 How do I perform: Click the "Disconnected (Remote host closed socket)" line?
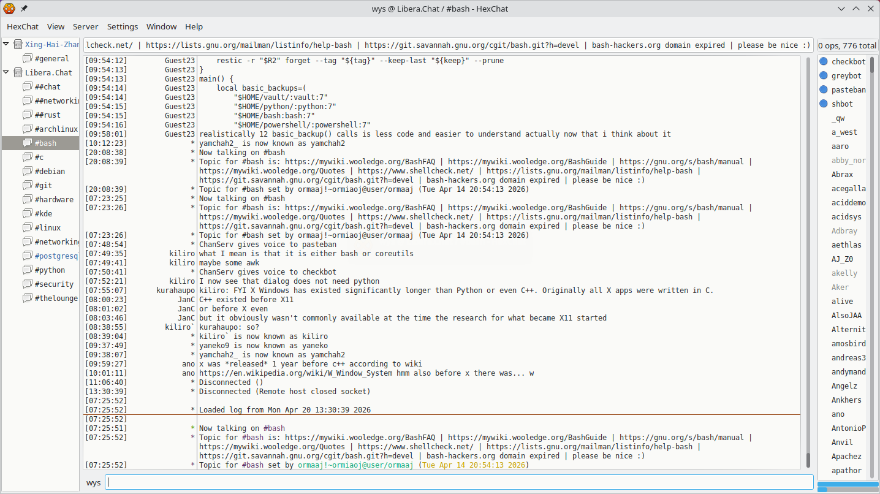pyautogui.click(x=285, y=392)
